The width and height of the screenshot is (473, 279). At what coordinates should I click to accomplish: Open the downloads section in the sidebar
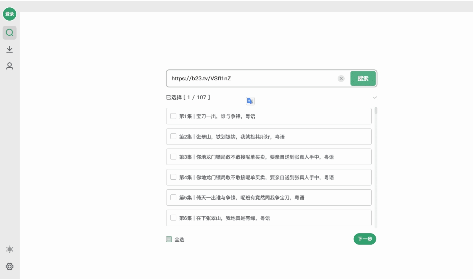point(9,49)
